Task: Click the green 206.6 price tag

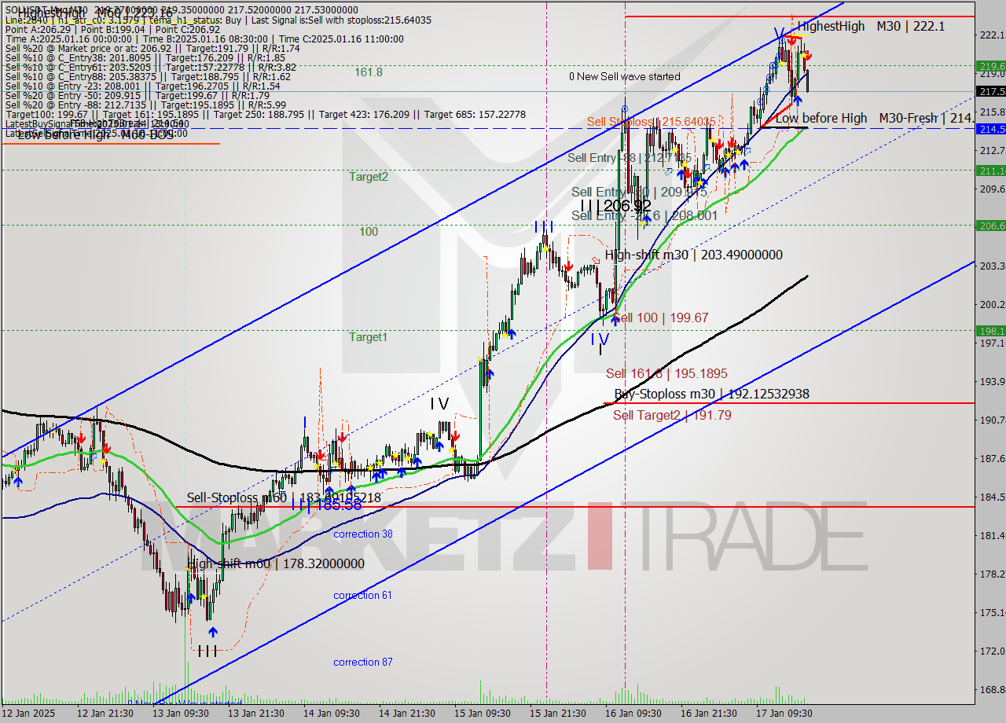Action: [x=990, y=226]
